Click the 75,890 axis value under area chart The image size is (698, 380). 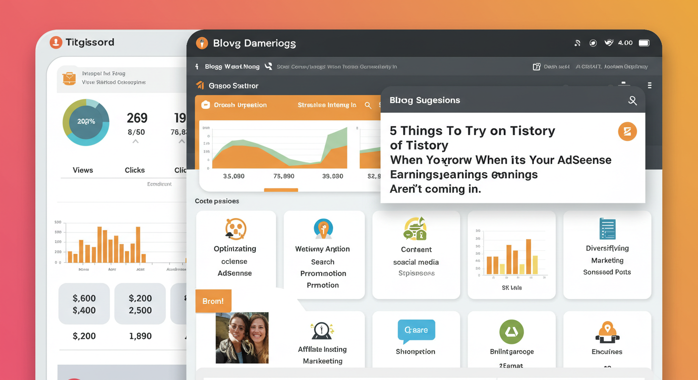(284, 176)
